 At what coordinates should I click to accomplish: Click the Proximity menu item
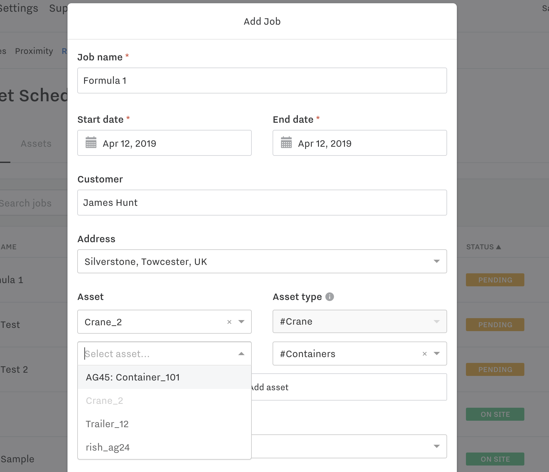34,51
